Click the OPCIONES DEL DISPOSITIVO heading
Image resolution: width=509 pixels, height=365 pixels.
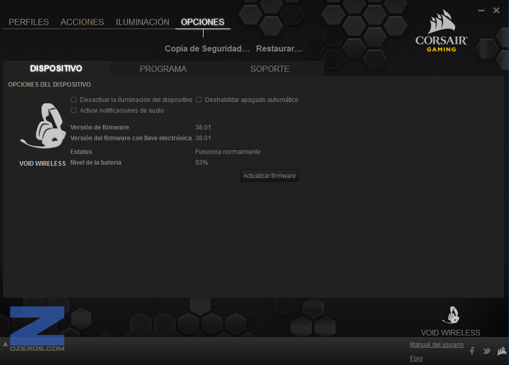click(x=50, y=84)
